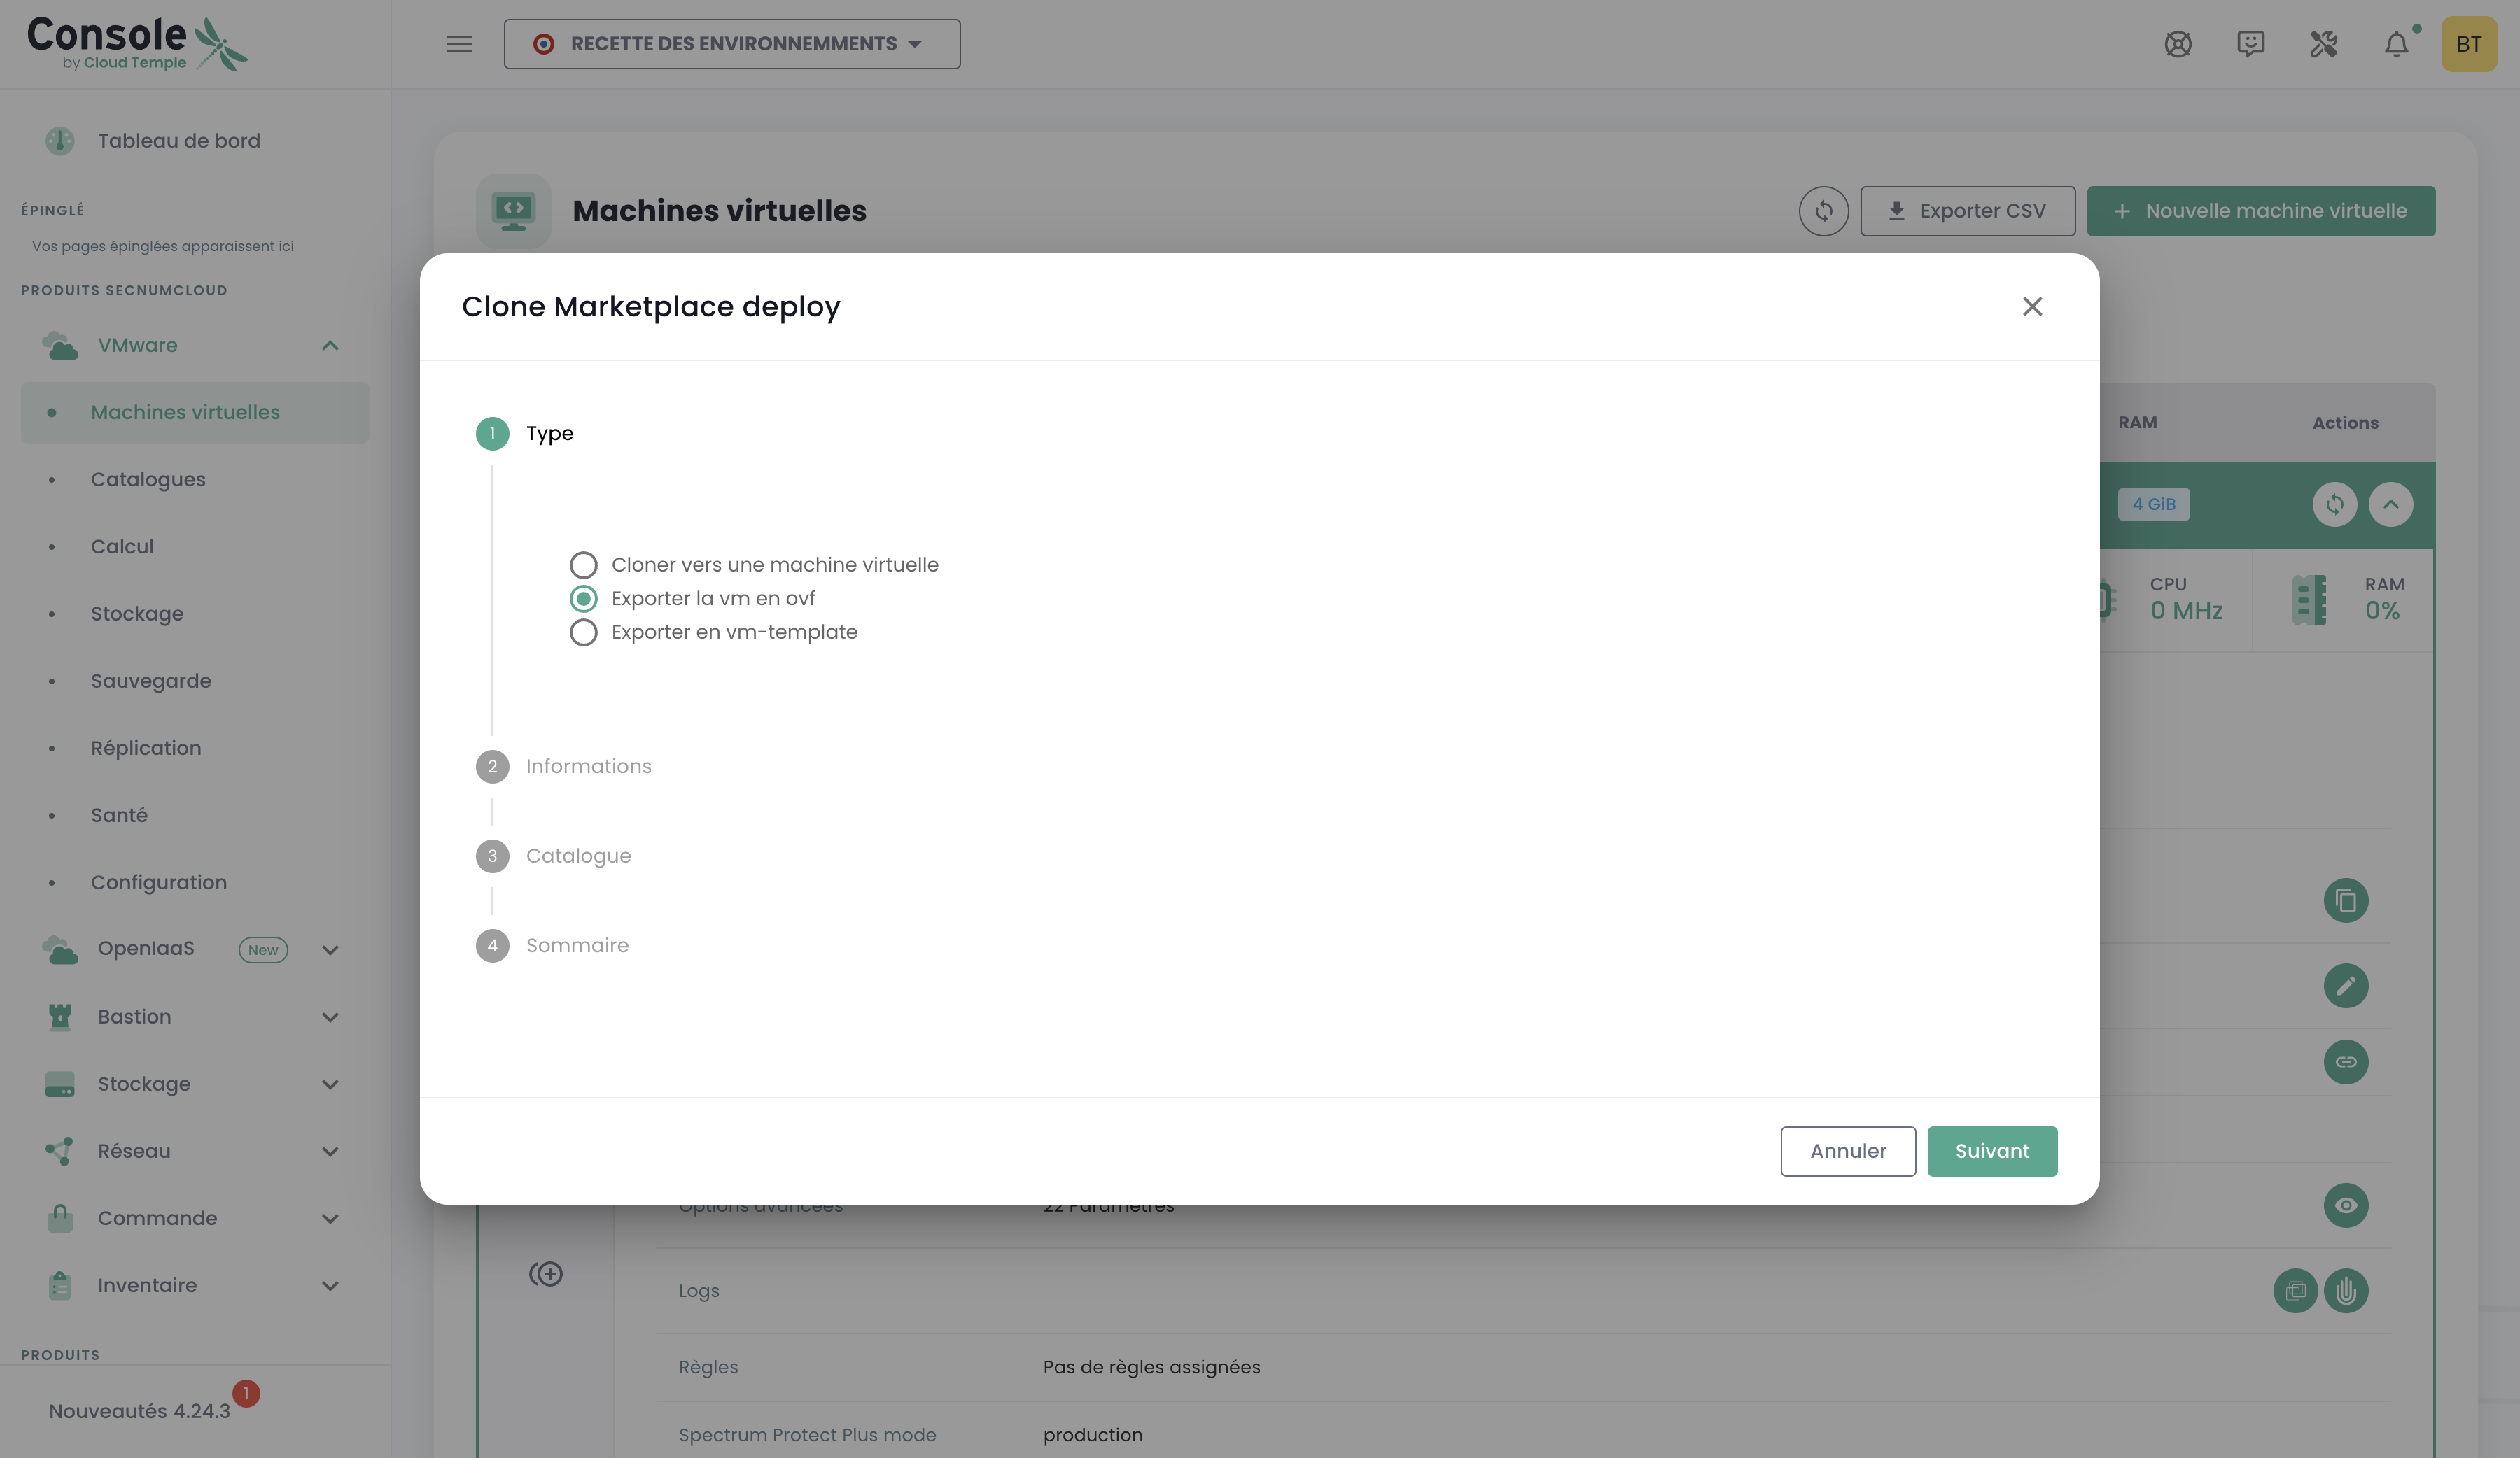Select Cloner vers une machine virtuelle

pos(584,565)
